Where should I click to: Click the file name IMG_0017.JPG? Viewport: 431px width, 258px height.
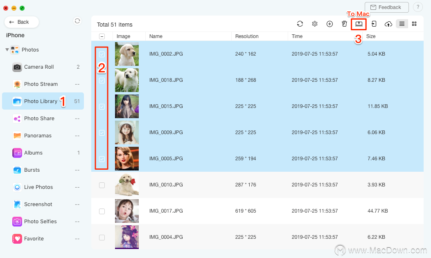click(166, 211)
